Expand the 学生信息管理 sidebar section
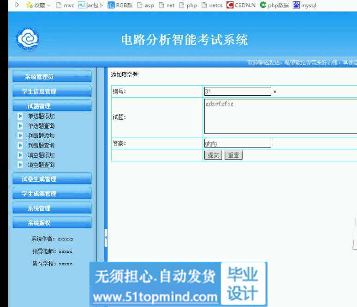Screen dimensions: 357x307 coord(52,91)
